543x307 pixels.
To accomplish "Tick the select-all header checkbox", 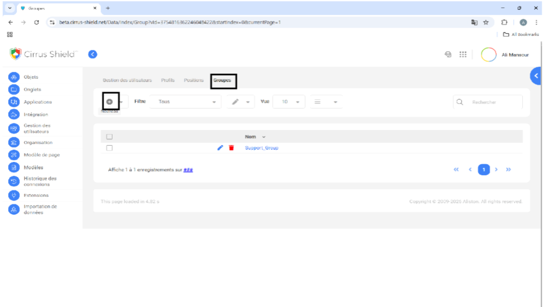I will coord(109,137).
